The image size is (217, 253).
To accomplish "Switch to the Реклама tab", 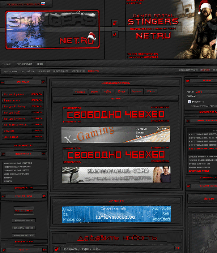I will coord(80,92).
